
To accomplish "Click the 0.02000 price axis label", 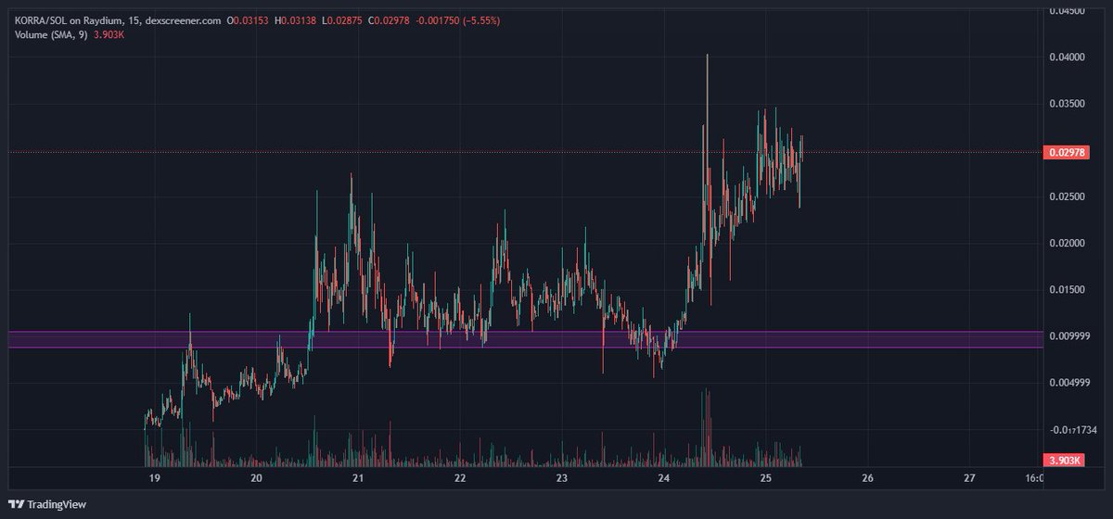I will [1068, 243].
